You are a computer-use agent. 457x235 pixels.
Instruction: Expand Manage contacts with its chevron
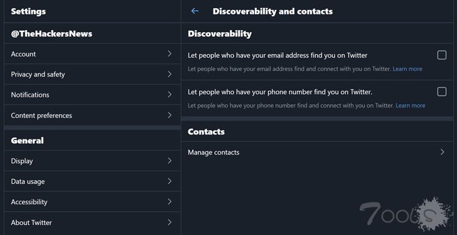point(443,152)
